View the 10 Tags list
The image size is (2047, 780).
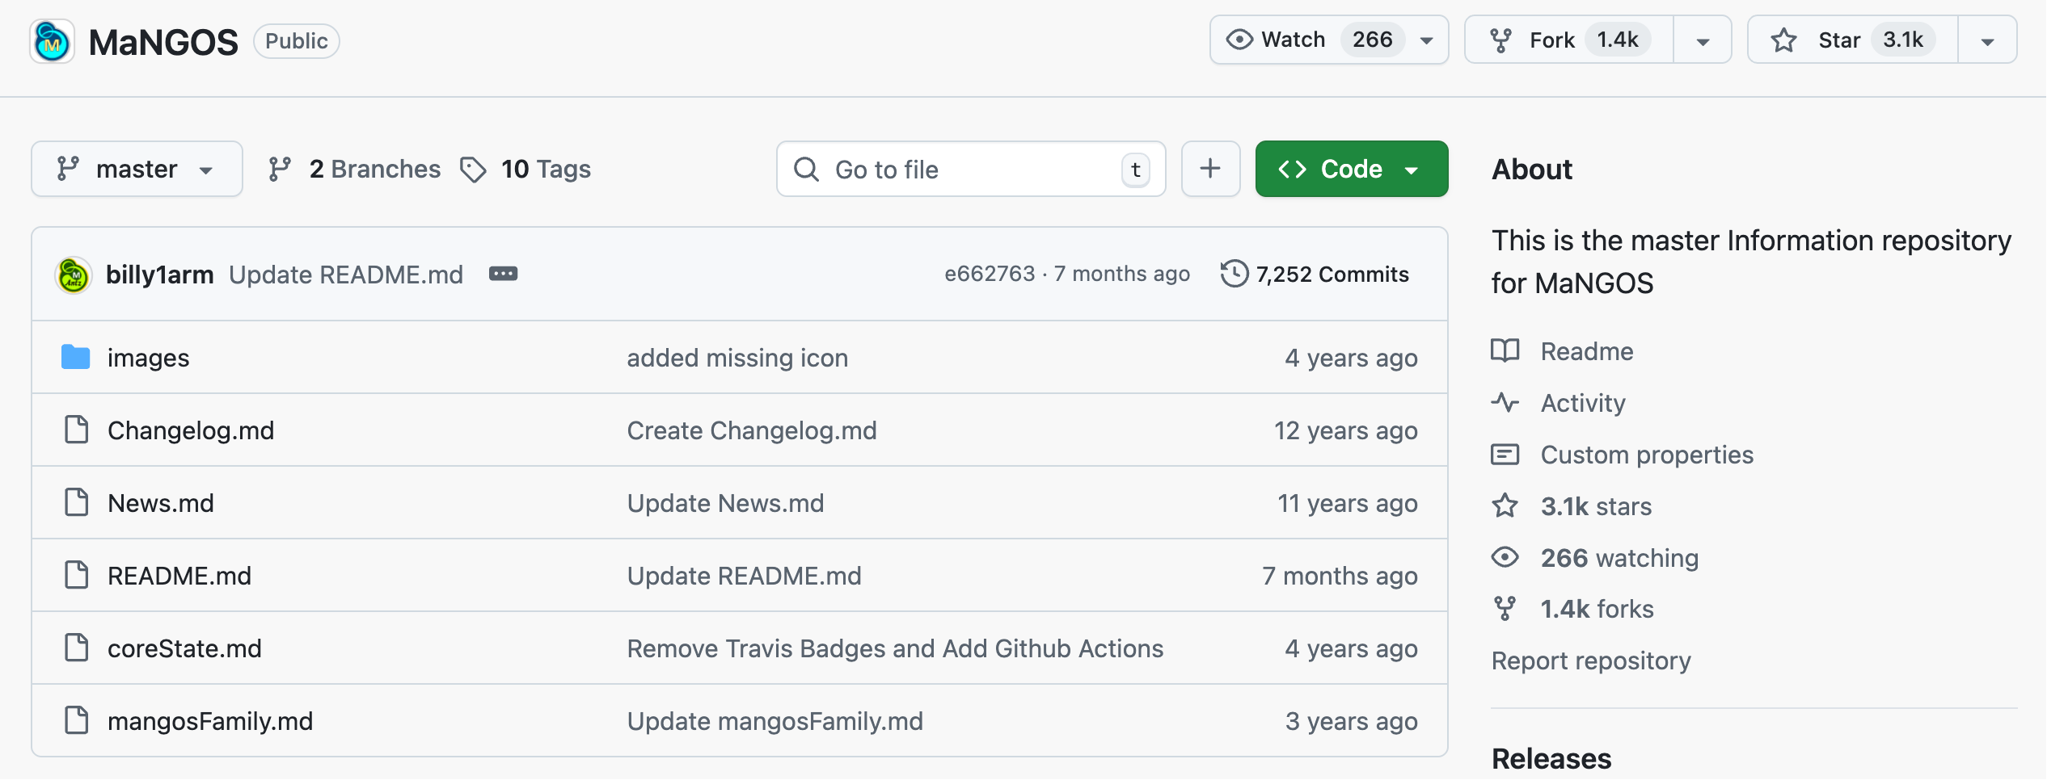click(526, 169)
